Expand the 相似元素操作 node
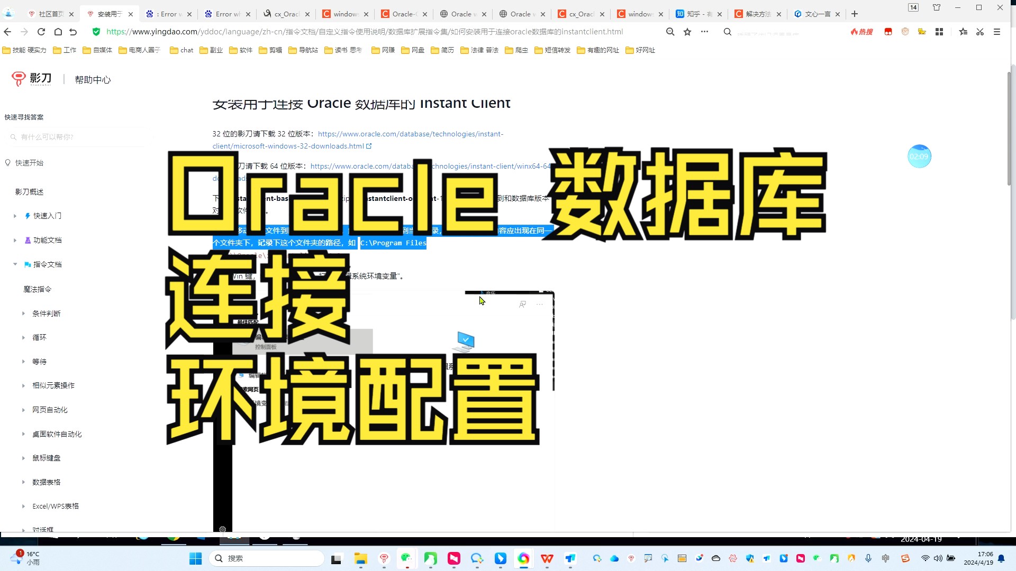 pyautogui.click(x=23, y=385)
